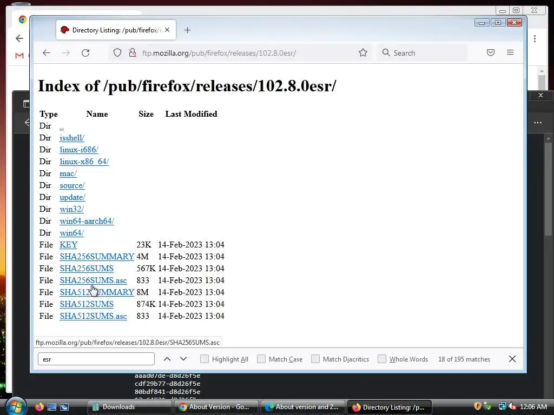Click the Gmail bookmark icon in Chrome
554x415 pixels.
click(19, 56)
